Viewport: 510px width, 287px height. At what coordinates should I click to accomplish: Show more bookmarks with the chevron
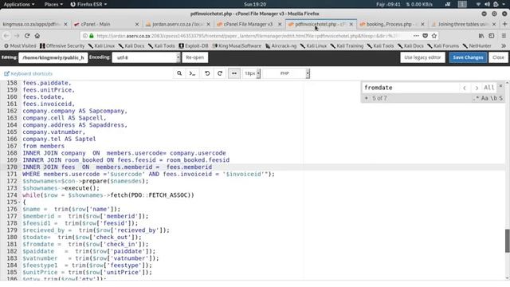point(504,46)
